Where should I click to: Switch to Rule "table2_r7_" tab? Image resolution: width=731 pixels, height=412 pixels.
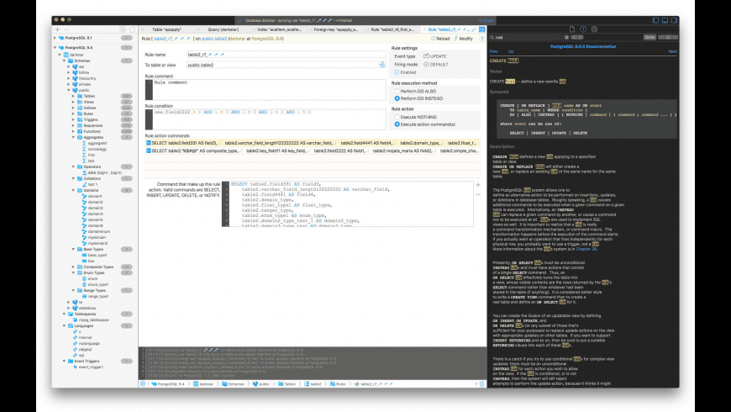[x=449, y=29]
